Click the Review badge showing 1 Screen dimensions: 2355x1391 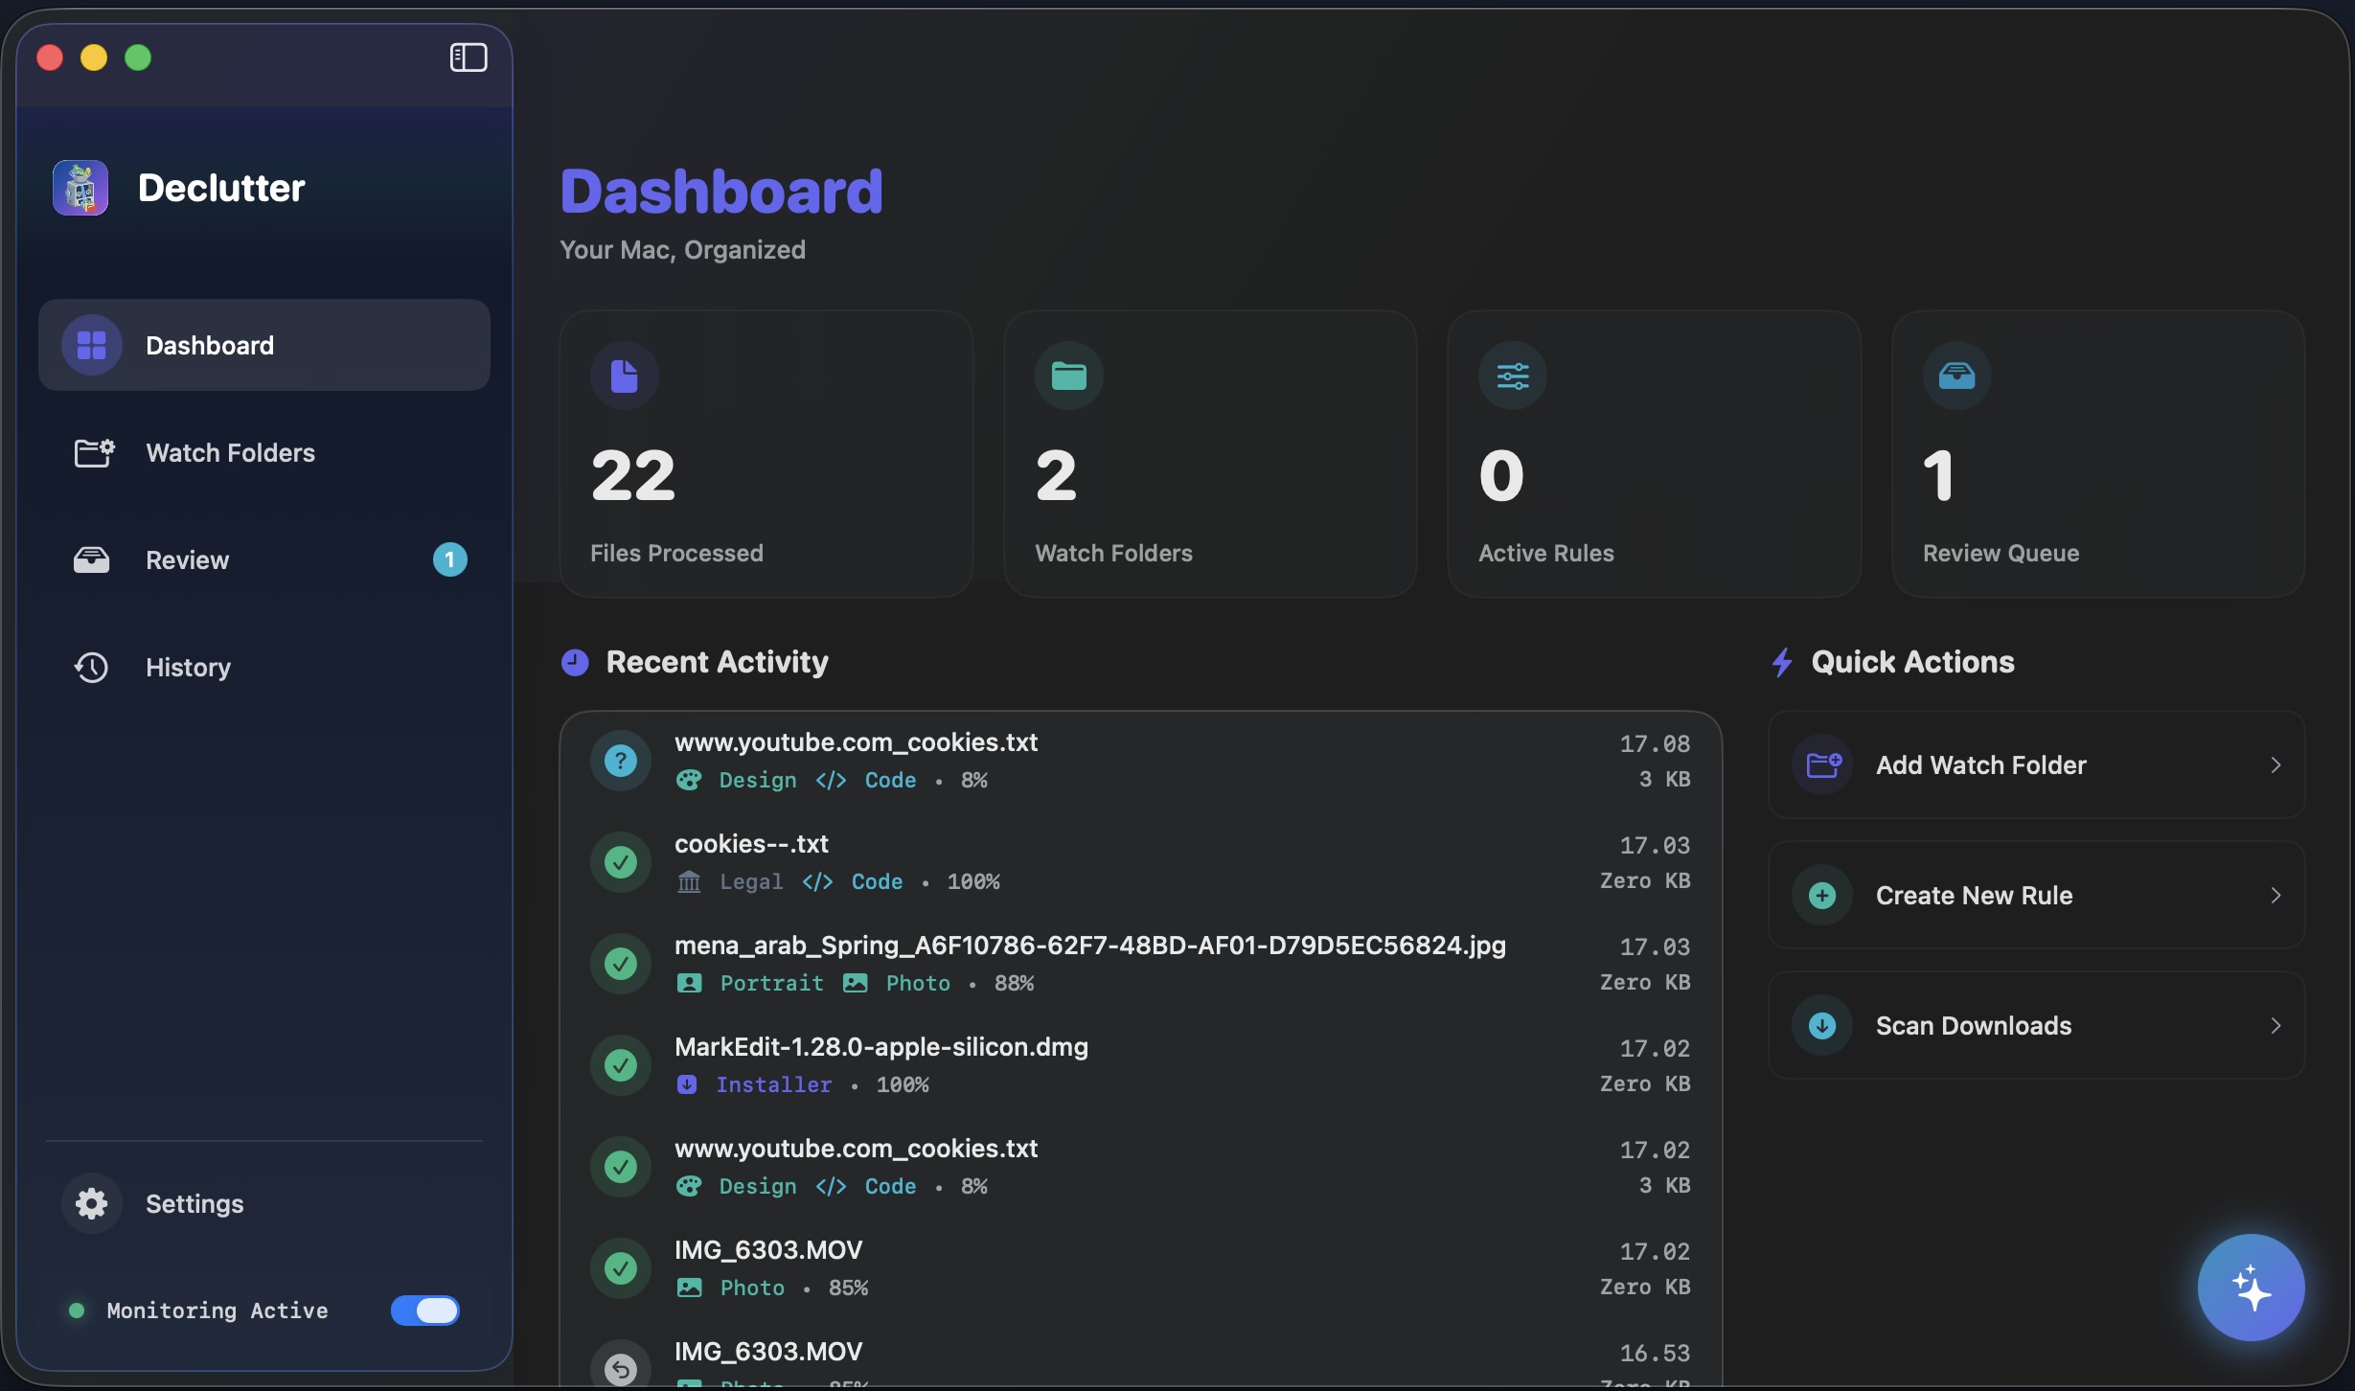(449, 559)
